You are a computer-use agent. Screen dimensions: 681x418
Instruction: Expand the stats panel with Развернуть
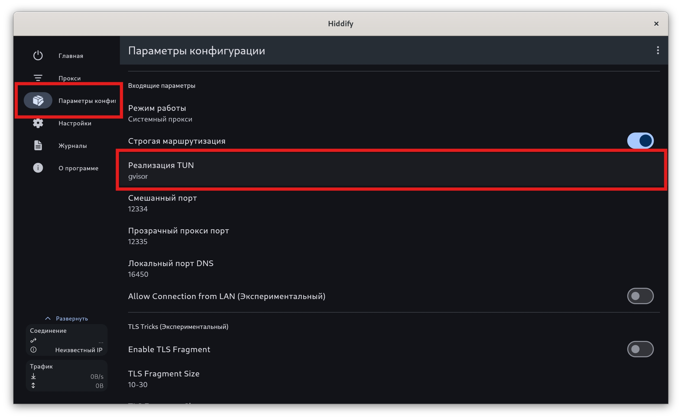(x=67, y=319)
